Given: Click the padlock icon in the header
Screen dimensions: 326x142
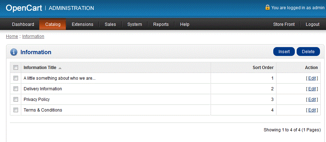Looking at the screenshot, I should click(x=268, y=7).
